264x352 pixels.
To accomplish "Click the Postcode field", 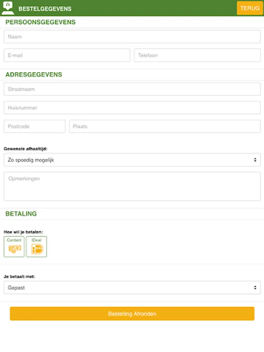I will pos(34,126).
